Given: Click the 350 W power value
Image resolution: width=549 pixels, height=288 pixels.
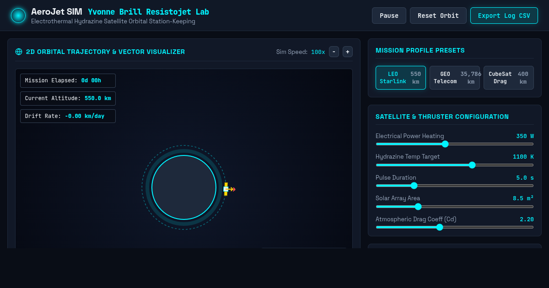Looking at the screenshot, I should click(x=525, y=136).
